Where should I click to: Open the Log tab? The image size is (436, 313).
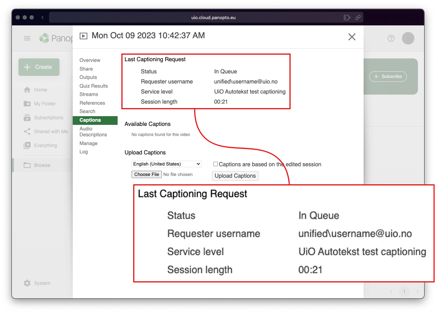(x=84, y=152)
